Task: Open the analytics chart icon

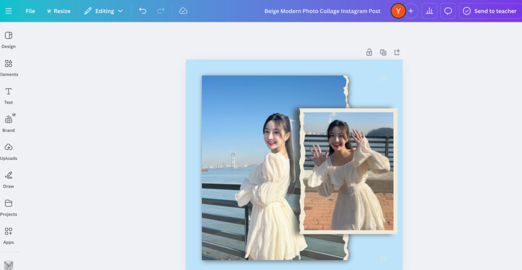Action: 429,11
